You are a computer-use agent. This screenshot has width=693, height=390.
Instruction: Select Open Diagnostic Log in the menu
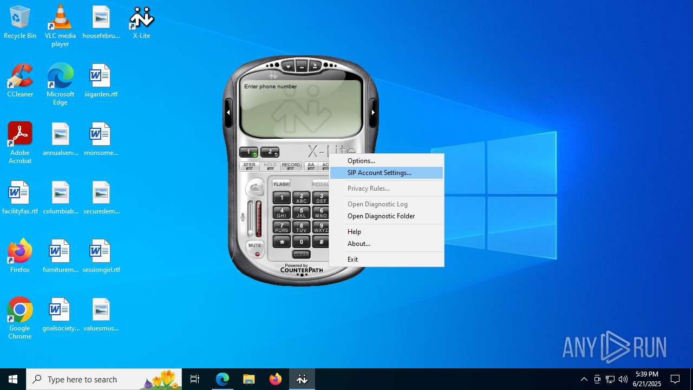click(387, 204)
